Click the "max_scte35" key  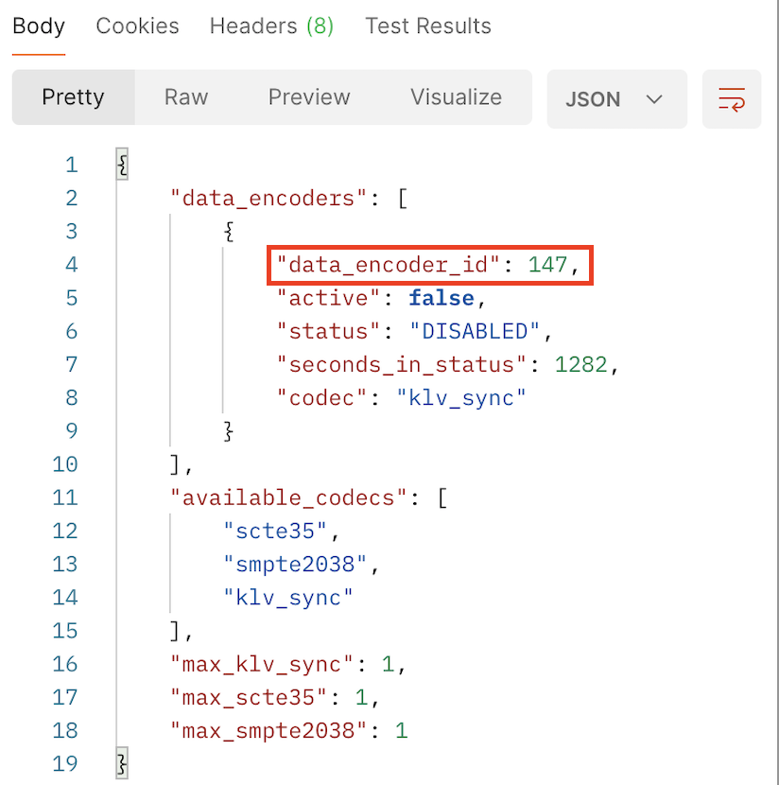tap(248, 698)
